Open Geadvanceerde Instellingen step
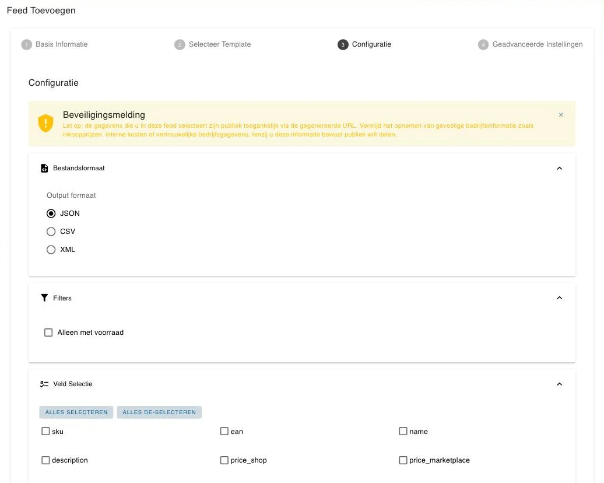The width and height of the screenshot is (604, 483). [x=538, y=44]
